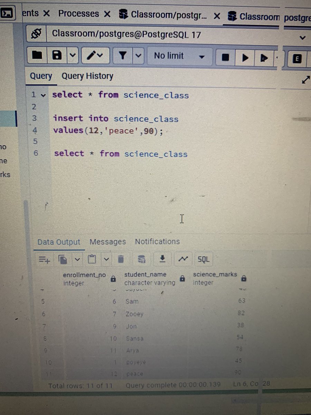The width and height of the screenshot is (311, 415).
Task: View the executed query via SQL icon
Action: click(x=204, y=259)
